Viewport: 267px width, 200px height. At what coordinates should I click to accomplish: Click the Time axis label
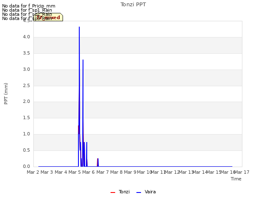236,179
